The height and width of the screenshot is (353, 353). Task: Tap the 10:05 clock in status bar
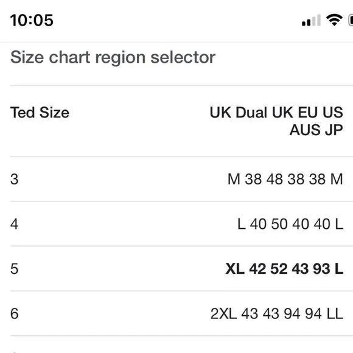(32, 20)
